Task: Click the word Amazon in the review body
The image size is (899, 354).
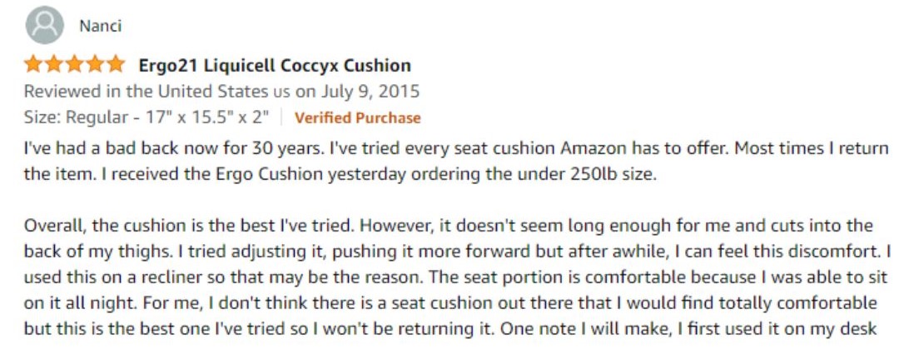Action: point(593,148)
